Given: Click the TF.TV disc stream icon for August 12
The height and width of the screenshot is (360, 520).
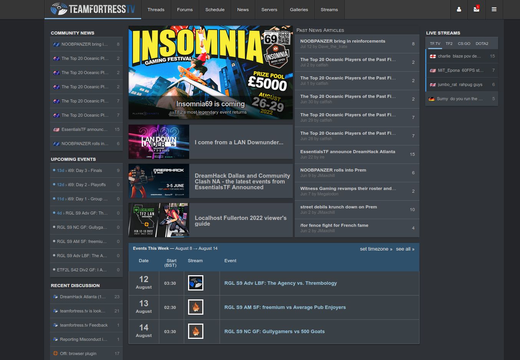Looking at the screenshot, I should 195,283.
